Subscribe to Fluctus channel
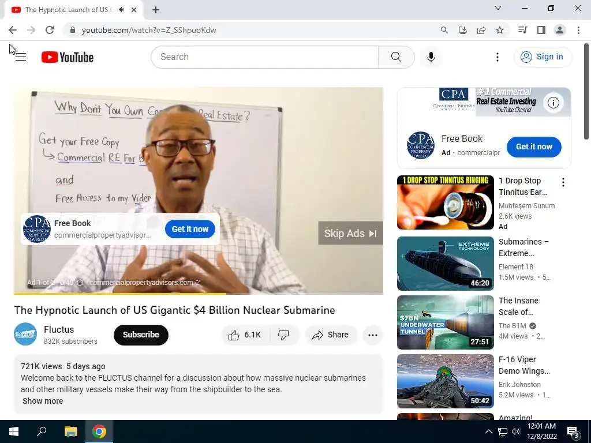The height and width of the screenshot is (443, 591). coord(141,335)
